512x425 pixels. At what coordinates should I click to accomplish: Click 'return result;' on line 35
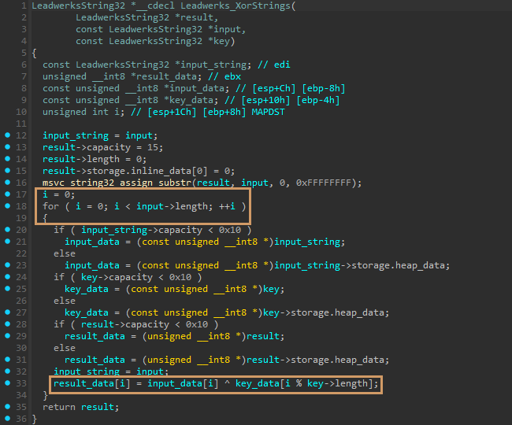[81, 407]
